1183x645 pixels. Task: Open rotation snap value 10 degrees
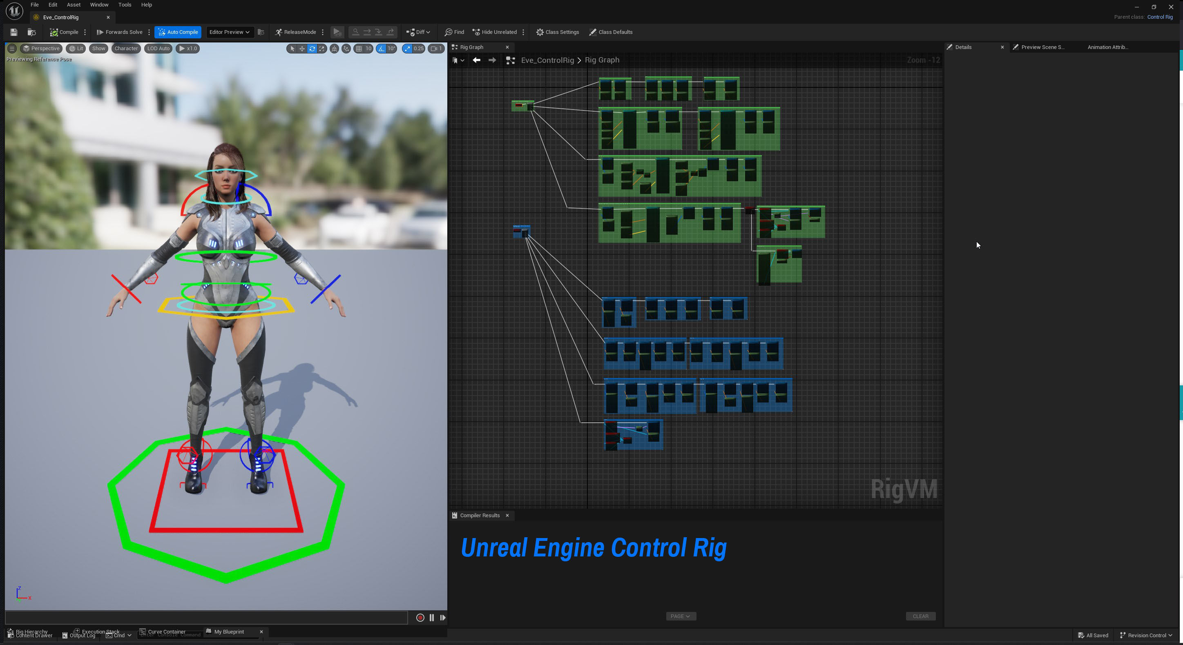point(391,48)
